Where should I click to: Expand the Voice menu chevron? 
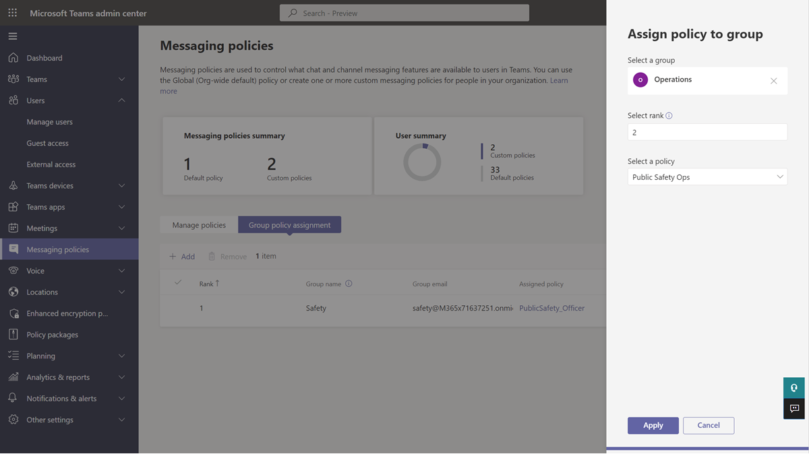122,271
